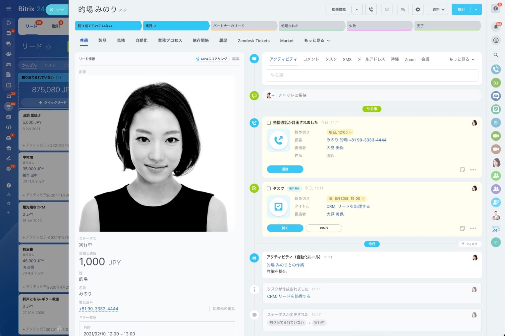Open the telephony icon in right sidebar
The image size is (505, 336).
pyautogui.click(x=496, y=69)
